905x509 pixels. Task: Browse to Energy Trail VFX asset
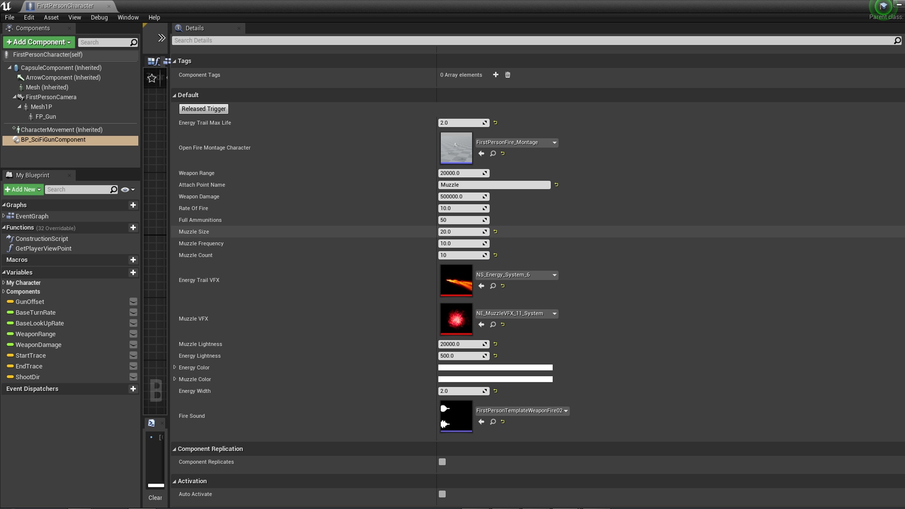click(x=493, y=286)
